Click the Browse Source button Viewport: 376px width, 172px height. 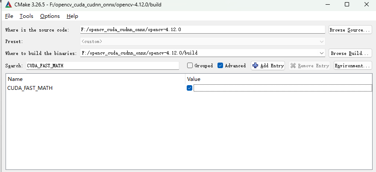350,30
